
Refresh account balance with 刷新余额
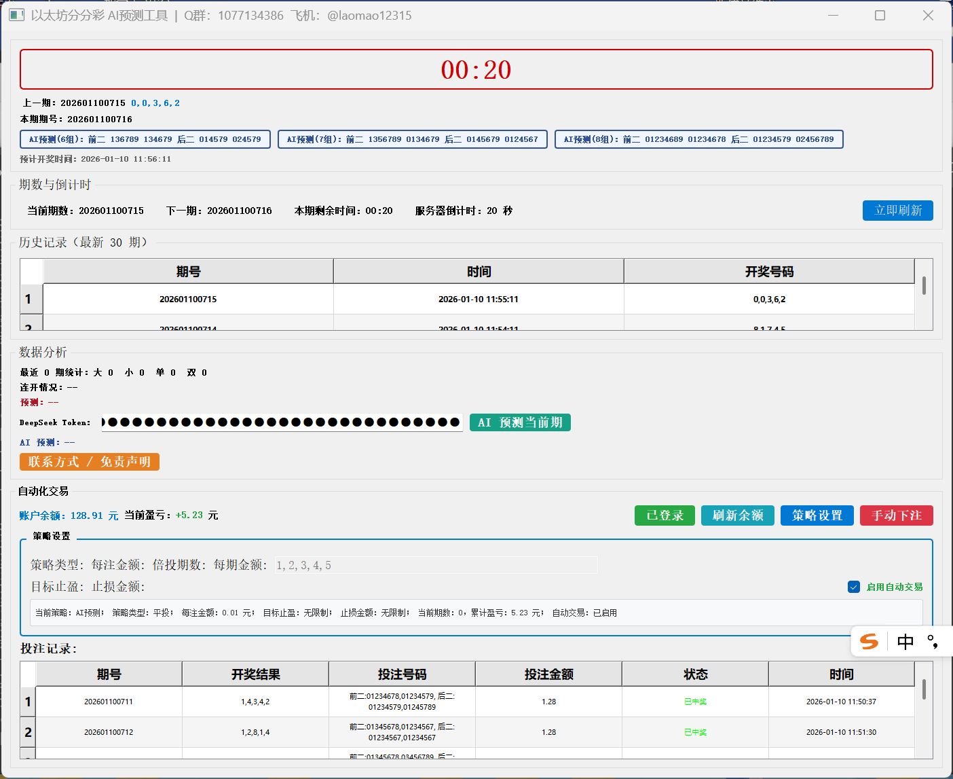point(737,515)
